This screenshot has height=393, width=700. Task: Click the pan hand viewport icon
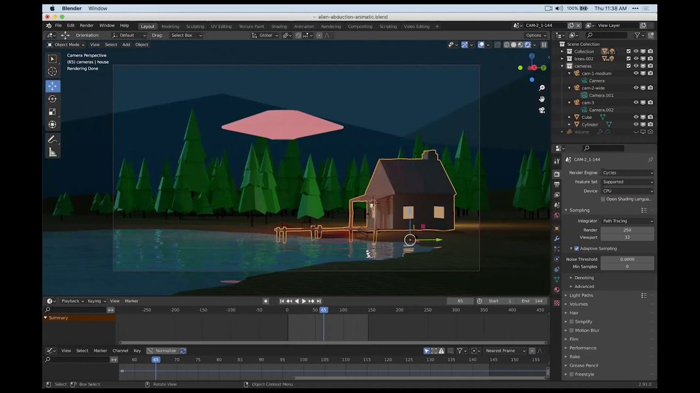tap(542, 99)
